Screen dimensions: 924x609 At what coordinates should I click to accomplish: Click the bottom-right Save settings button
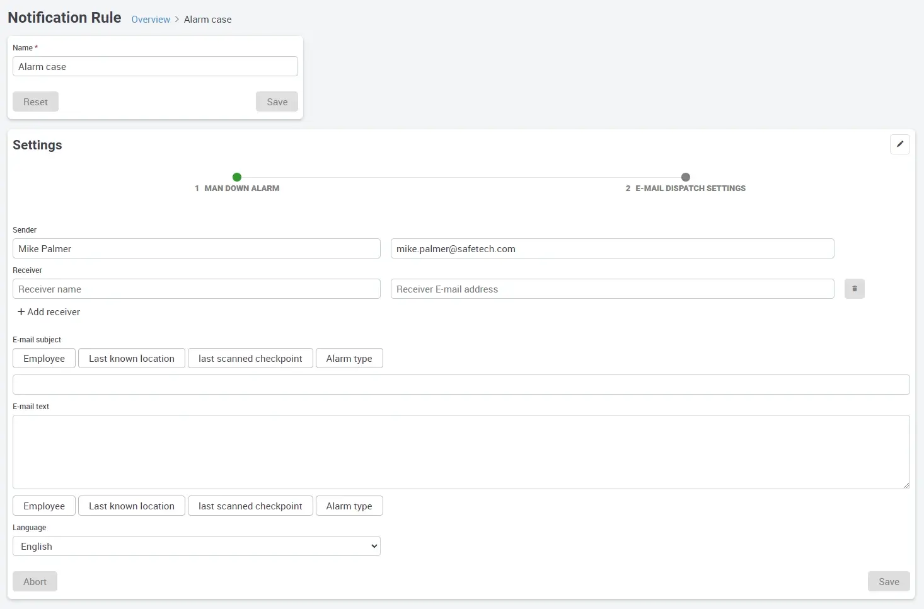pyautogui.click(x=888, y=581)
